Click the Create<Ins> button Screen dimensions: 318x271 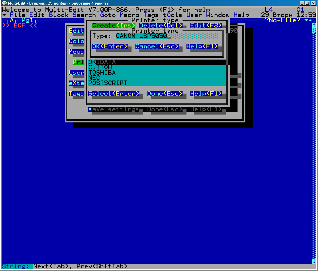pos(114,26)
